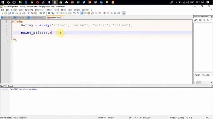This screenshot has width=213, height=119.
Task: Click the Zoom Out toolbar icon
Action: click(x=61, y=13)
